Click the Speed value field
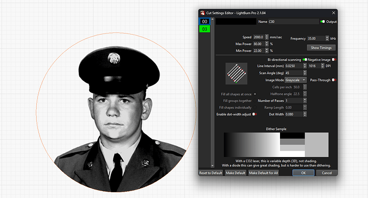368x198 pixels. [x=259, y=37]
